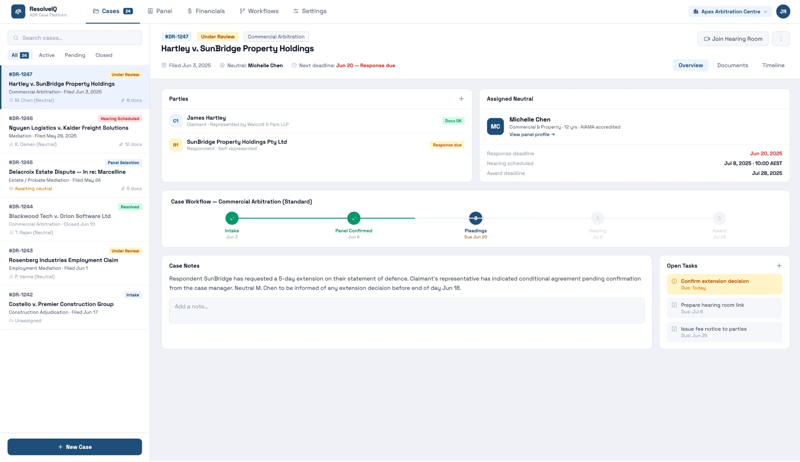The width and height of the screenshot is (800, 462).
Task: Click the plus icon in Open Tasks
Action: (x=779, y=266)
